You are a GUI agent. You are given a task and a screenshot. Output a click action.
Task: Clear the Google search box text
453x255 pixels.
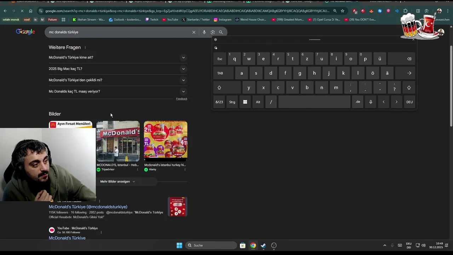194,32
